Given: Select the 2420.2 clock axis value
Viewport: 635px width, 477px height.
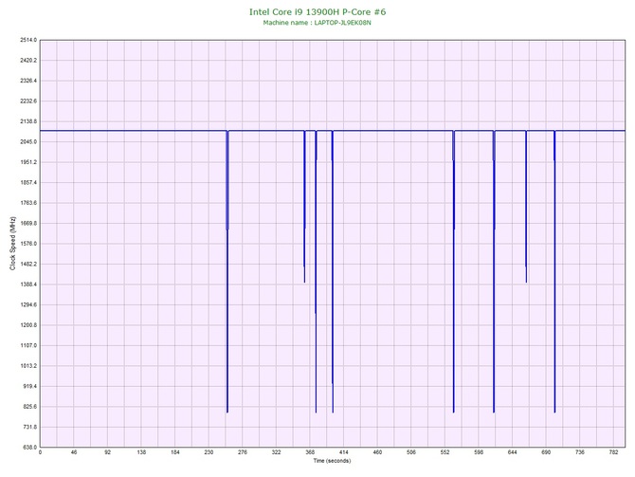Looking at the screenshot, I should tap(28, 61).
